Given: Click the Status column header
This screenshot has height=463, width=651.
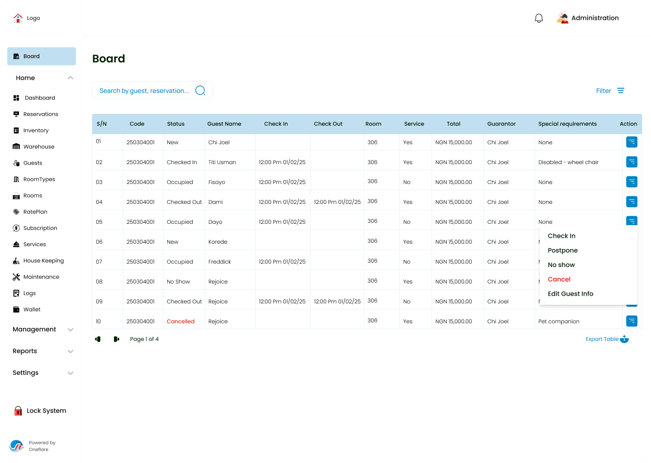Looking at the screenshot, I should coord(175,124).
